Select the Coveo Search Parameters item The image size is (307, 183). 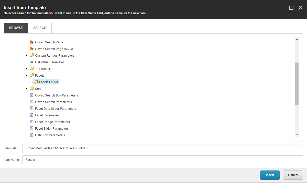coord(53,102)
